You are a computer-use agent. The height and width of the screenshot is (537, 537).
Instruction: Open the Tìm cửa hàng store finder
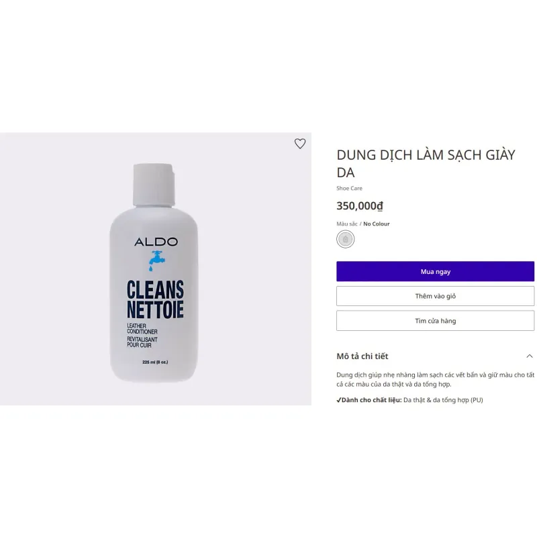435,321
